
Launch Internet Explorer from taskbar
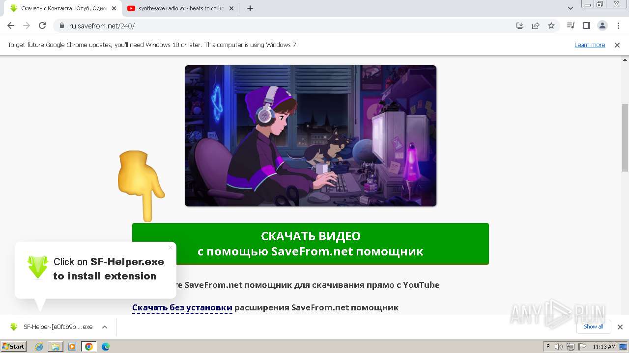(x=39, y=347)
